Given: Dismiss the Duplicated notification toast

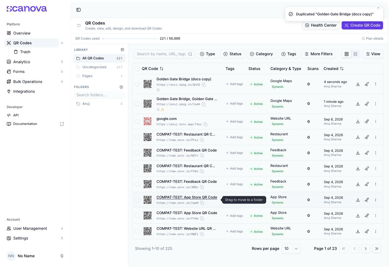Looking at the screenshot, I should click(x=378, y=8).
